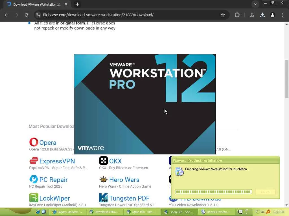Open the Opera download link

(48, 143)
